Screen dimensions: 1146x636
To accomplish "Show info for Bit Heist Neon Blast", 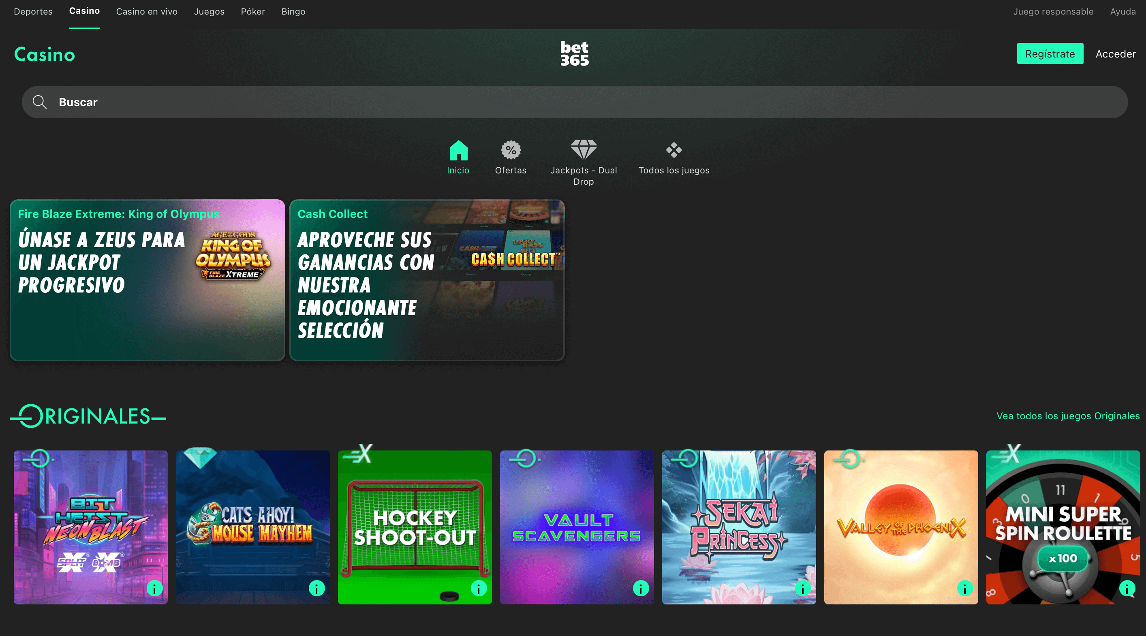I will 154,589.
